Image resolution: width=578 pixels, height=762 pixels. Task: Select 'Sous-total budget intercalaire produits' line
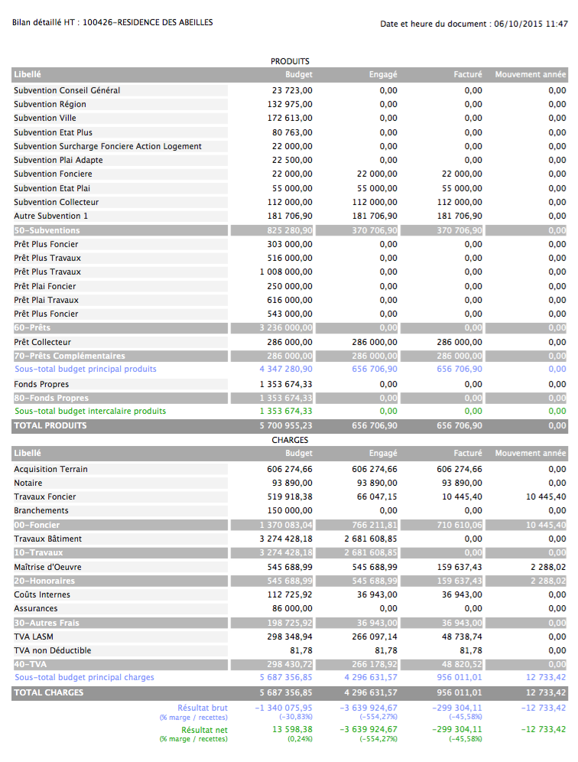pyautogui.click(x=90, y=411)
